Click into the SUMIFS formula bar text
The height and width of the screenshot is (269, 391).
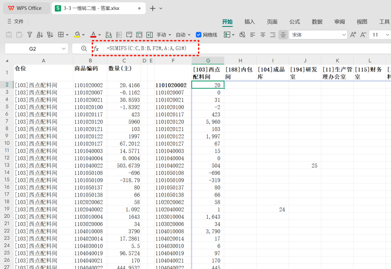146,48
